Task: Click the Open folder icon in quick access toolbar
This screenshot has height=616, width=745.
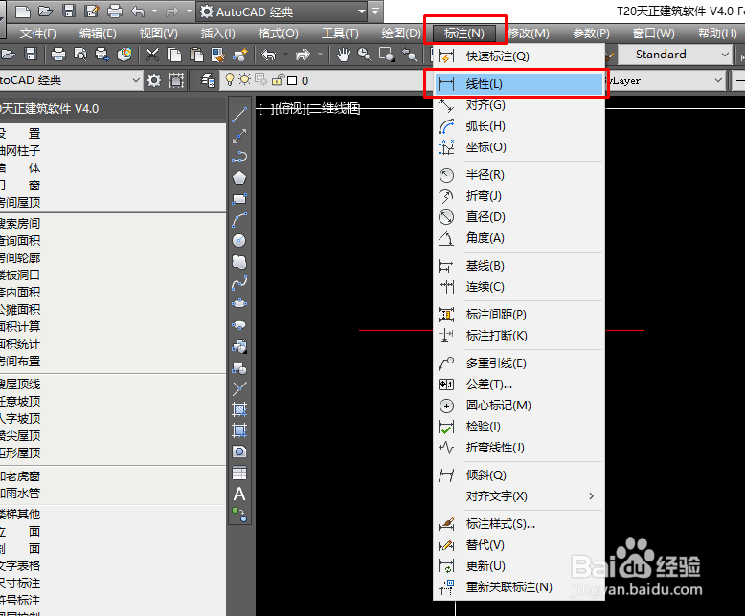Action: 46,11
